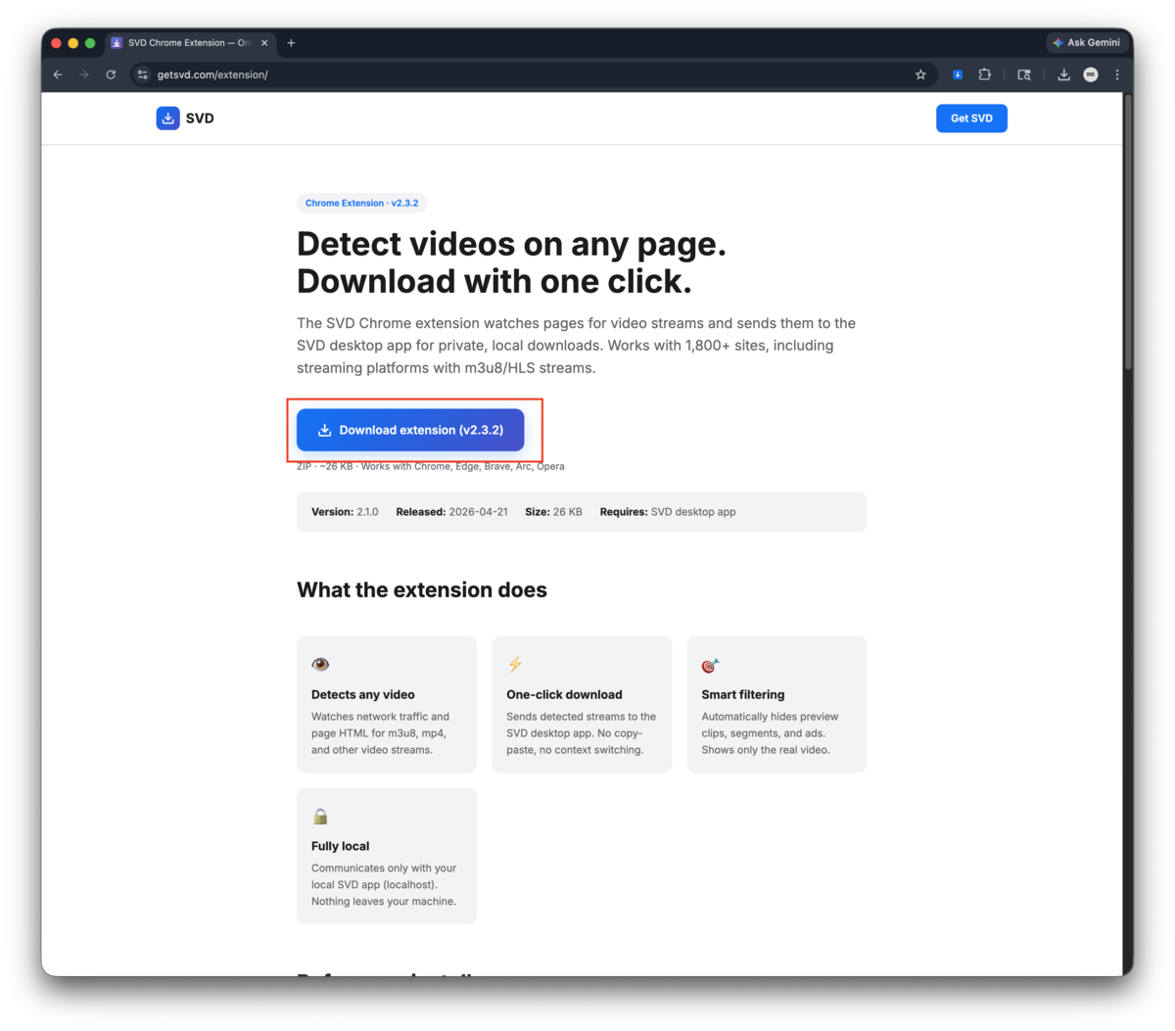
Task: Open the media/tab search toolbar icon
Action: tap(1024, 74)
